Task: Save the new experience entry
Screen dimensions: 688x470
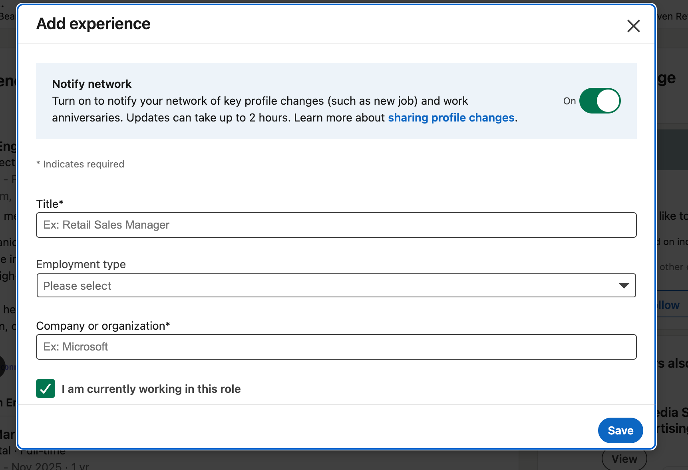Action: click(620, 430)
